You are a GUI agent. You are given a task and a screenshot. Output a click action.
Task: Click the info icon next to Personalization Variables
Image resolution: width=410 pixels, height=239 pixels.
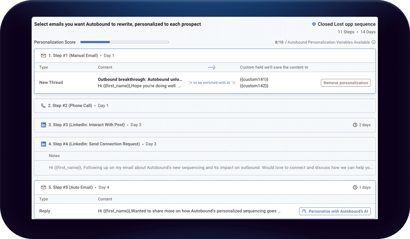point(373,42)
